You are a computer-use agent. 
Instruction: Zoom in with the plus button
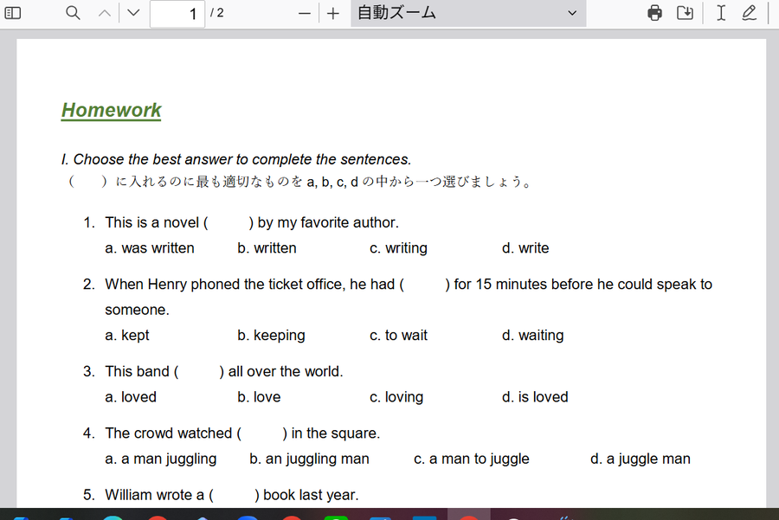[333, 13]
